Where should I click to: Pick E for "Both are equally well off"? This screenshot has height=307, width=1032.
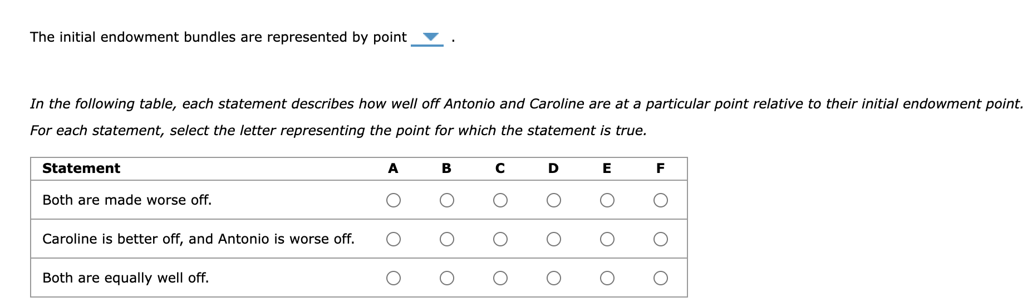click(x=607, y=278)
